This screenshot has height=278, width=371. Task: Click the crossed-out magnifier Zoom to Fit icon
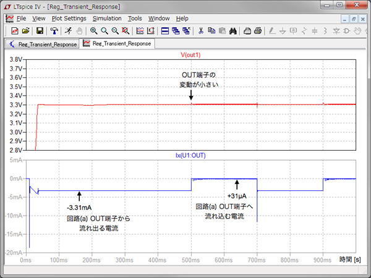125,30
